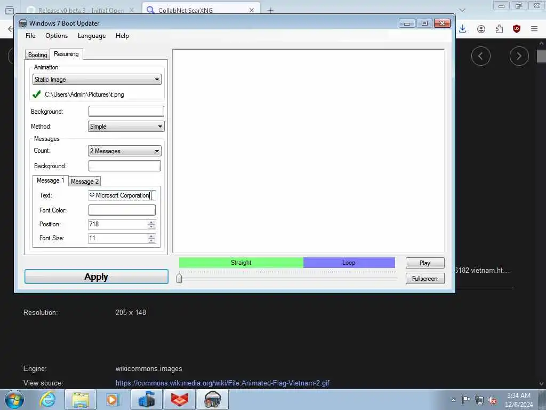This screenshot has height=410, width=546.
Task: Open the browser account icon
Action: (x=481, y=29)
